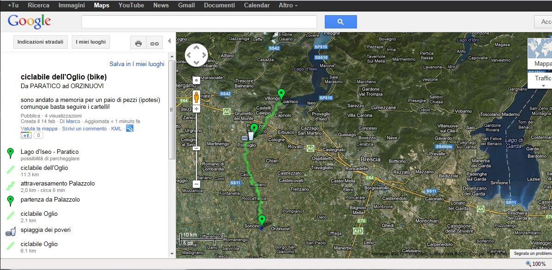The width and height of the screenshot is (552, 270).
Task: Open Gmail from the top bar
Action: click(186, 6)
